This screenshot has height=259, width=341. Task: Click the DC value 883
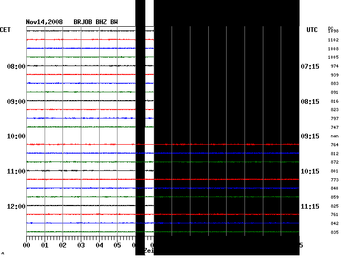(x=335, y=83)
